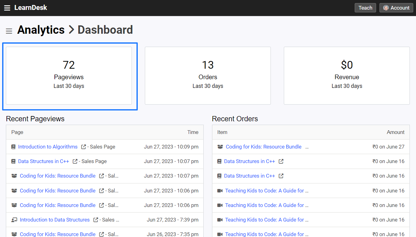Click the bundle icon next to the Coding for Kids order
The height and width of the screenshot is (237, 416).
[x=220, y=147]
